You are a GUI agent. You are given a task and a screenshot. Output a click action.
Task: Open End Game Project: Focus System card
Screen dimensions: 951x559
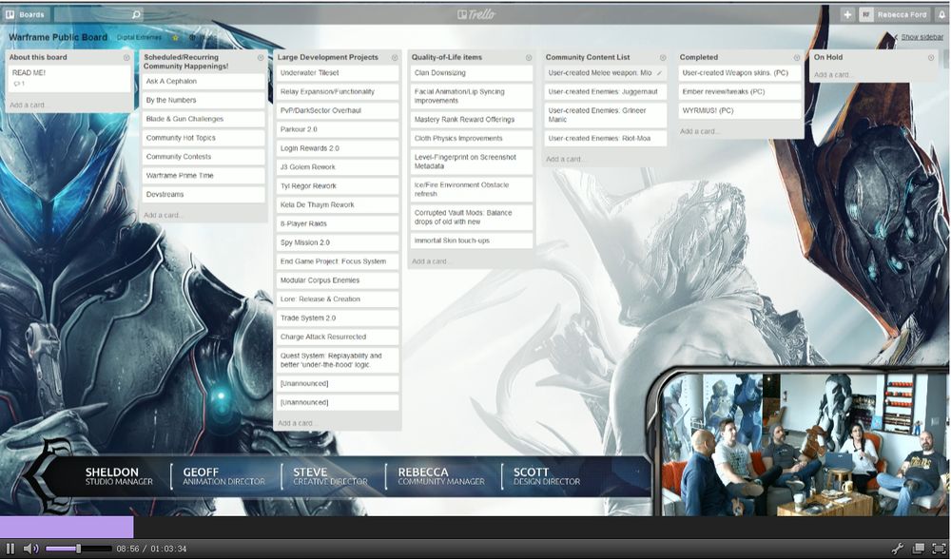pyautogui.click(x=338, y=261)
